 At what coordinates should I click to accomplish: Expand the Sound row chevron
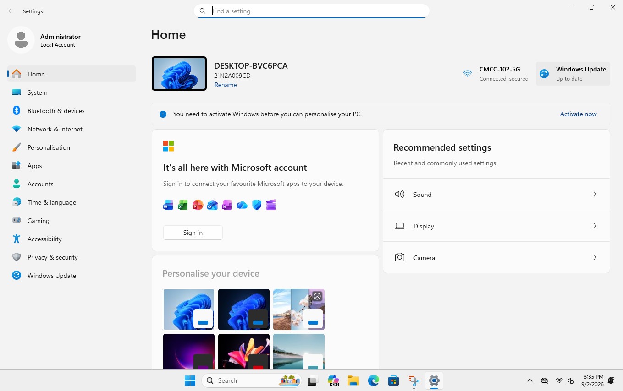point(595,194)
